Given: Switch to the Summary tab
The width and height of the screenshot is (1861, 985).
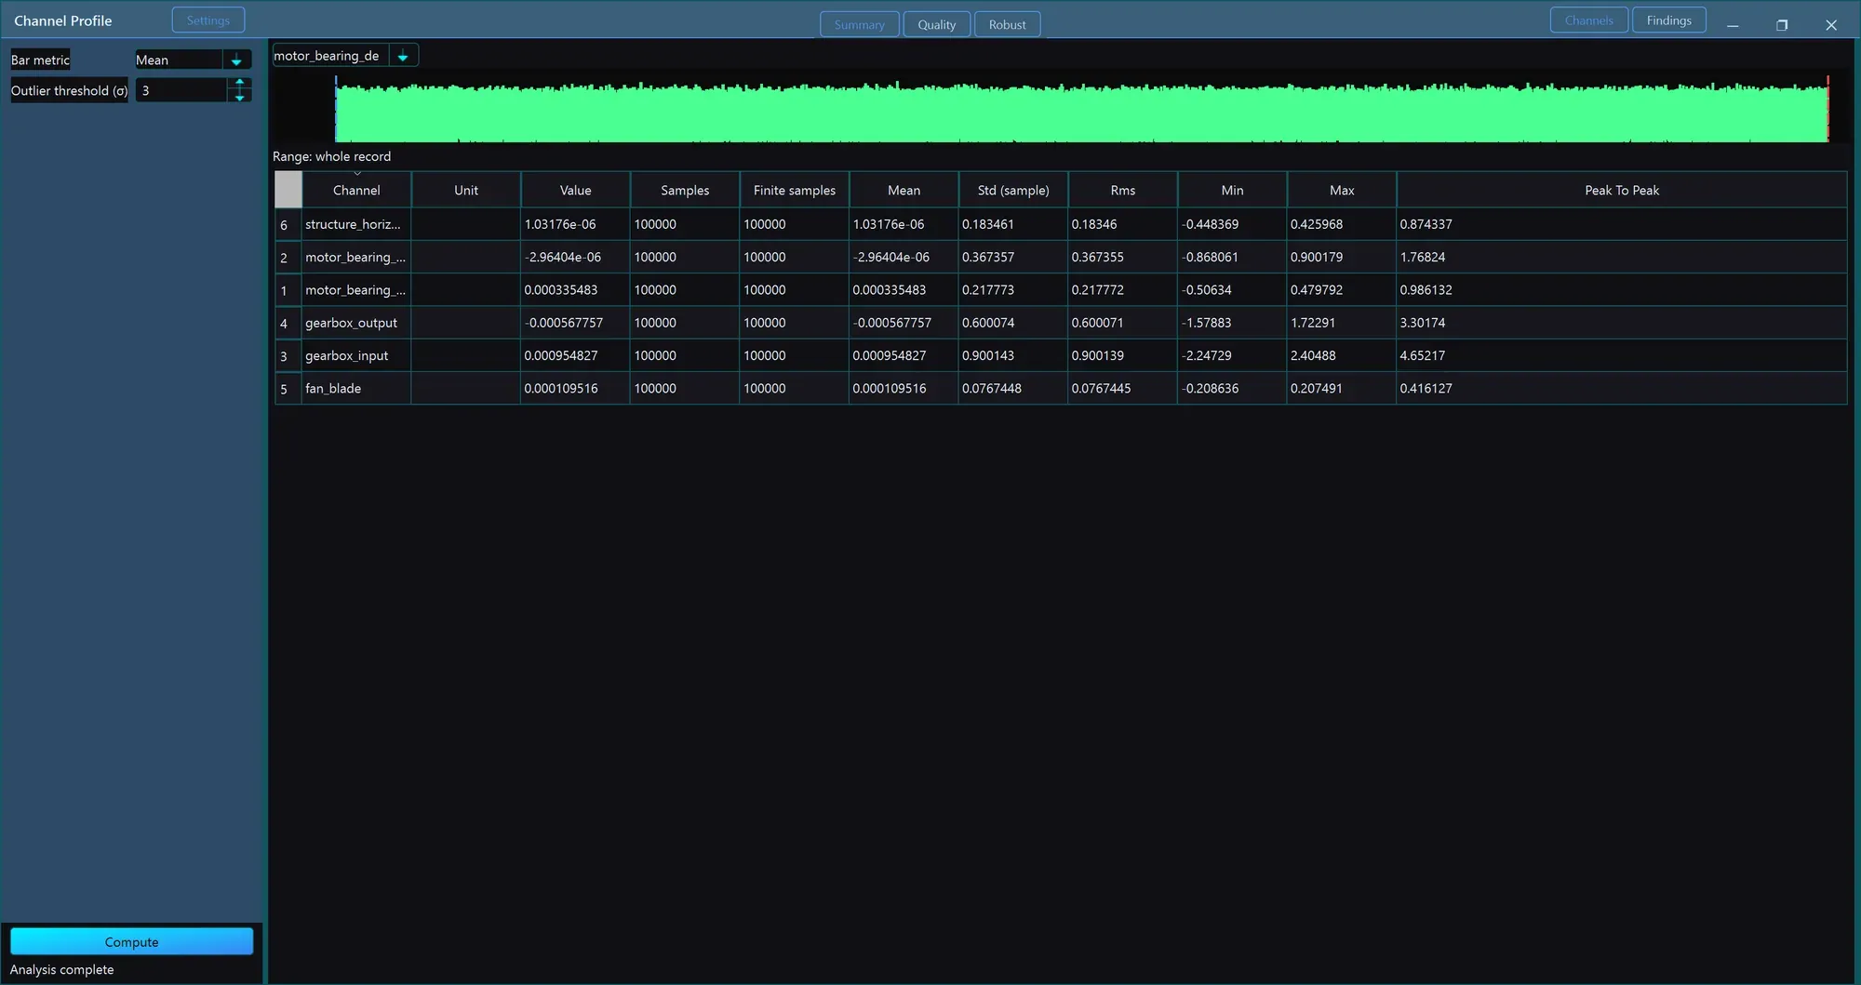Looking at the screenshot, I should point(860,24).
